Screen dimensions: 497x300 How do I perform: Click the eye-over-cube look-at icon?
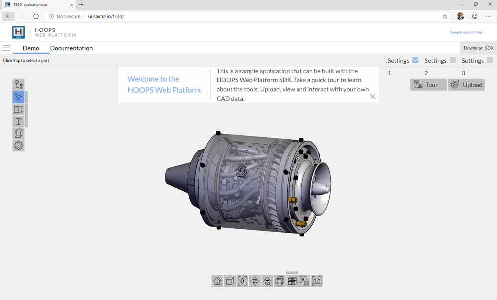267,281
